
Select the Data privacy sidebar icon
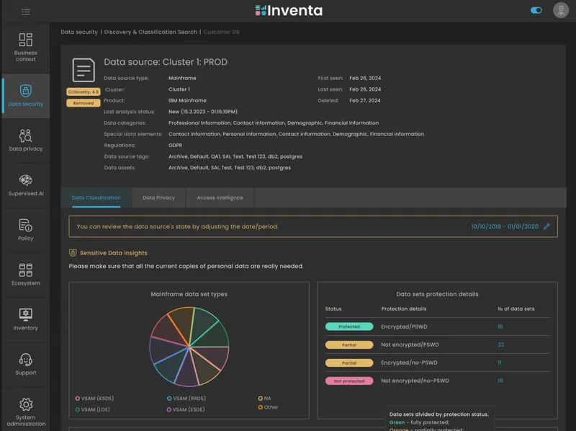(26, 138)
